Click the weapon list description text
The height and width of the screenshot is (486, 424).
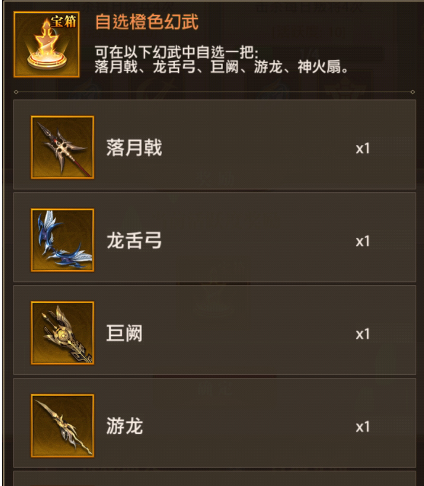(x=221, y=67)
